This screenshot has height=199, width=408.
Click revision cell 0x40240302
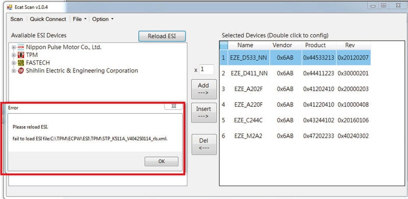(353, 136)
